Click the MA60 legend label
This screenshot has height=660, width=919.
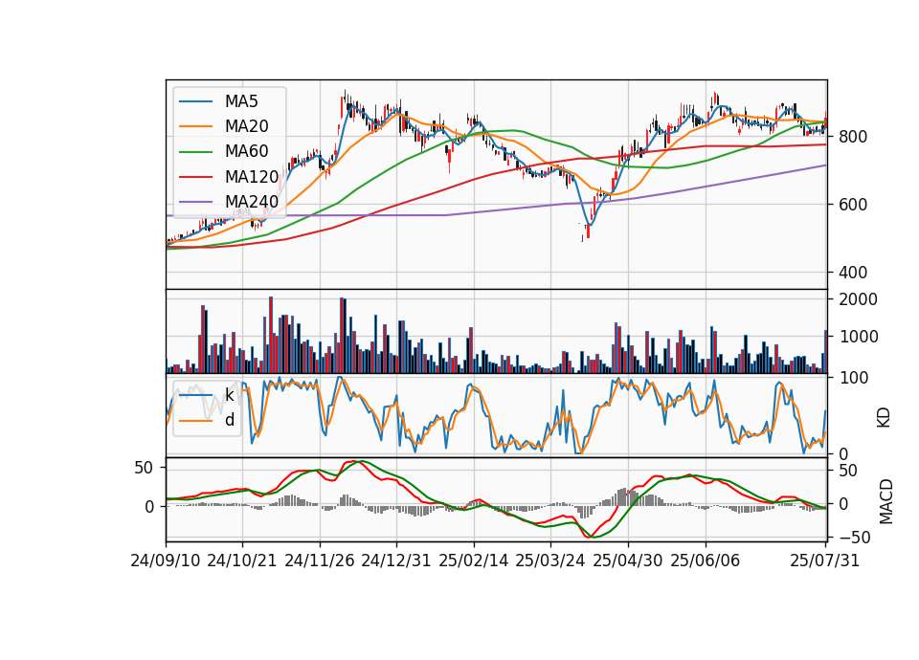pos(246,151)
